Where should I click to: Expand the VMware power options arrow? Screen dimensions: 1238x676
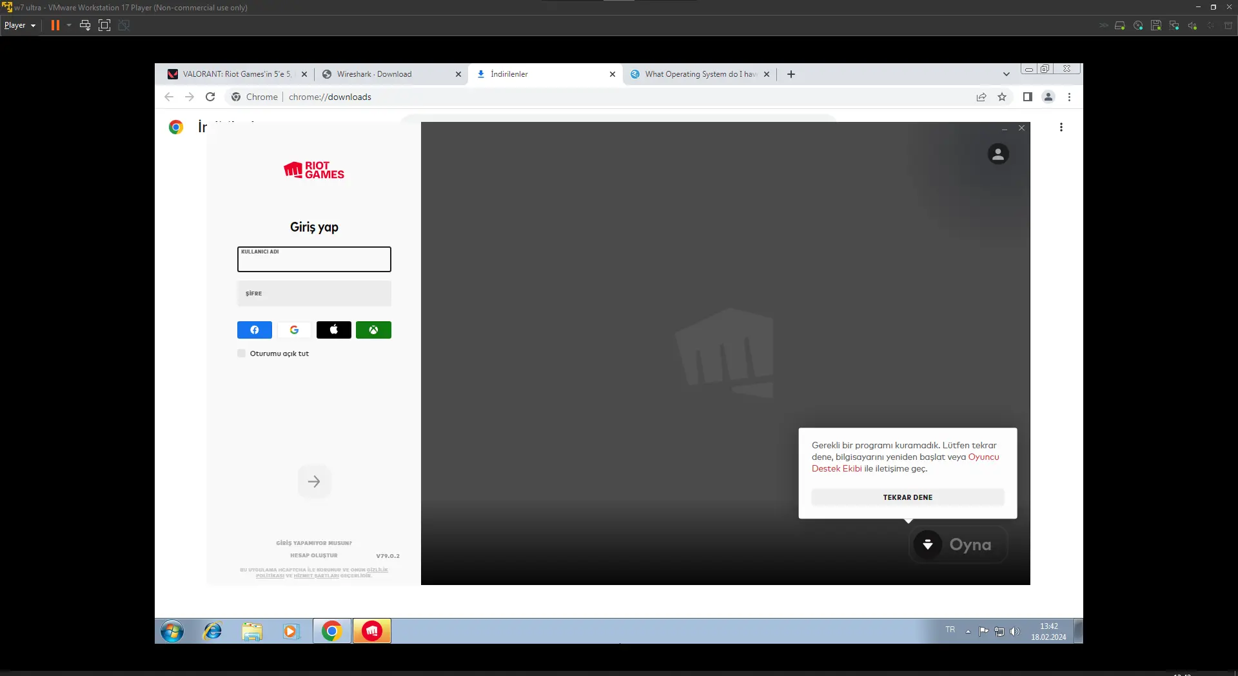69,25
